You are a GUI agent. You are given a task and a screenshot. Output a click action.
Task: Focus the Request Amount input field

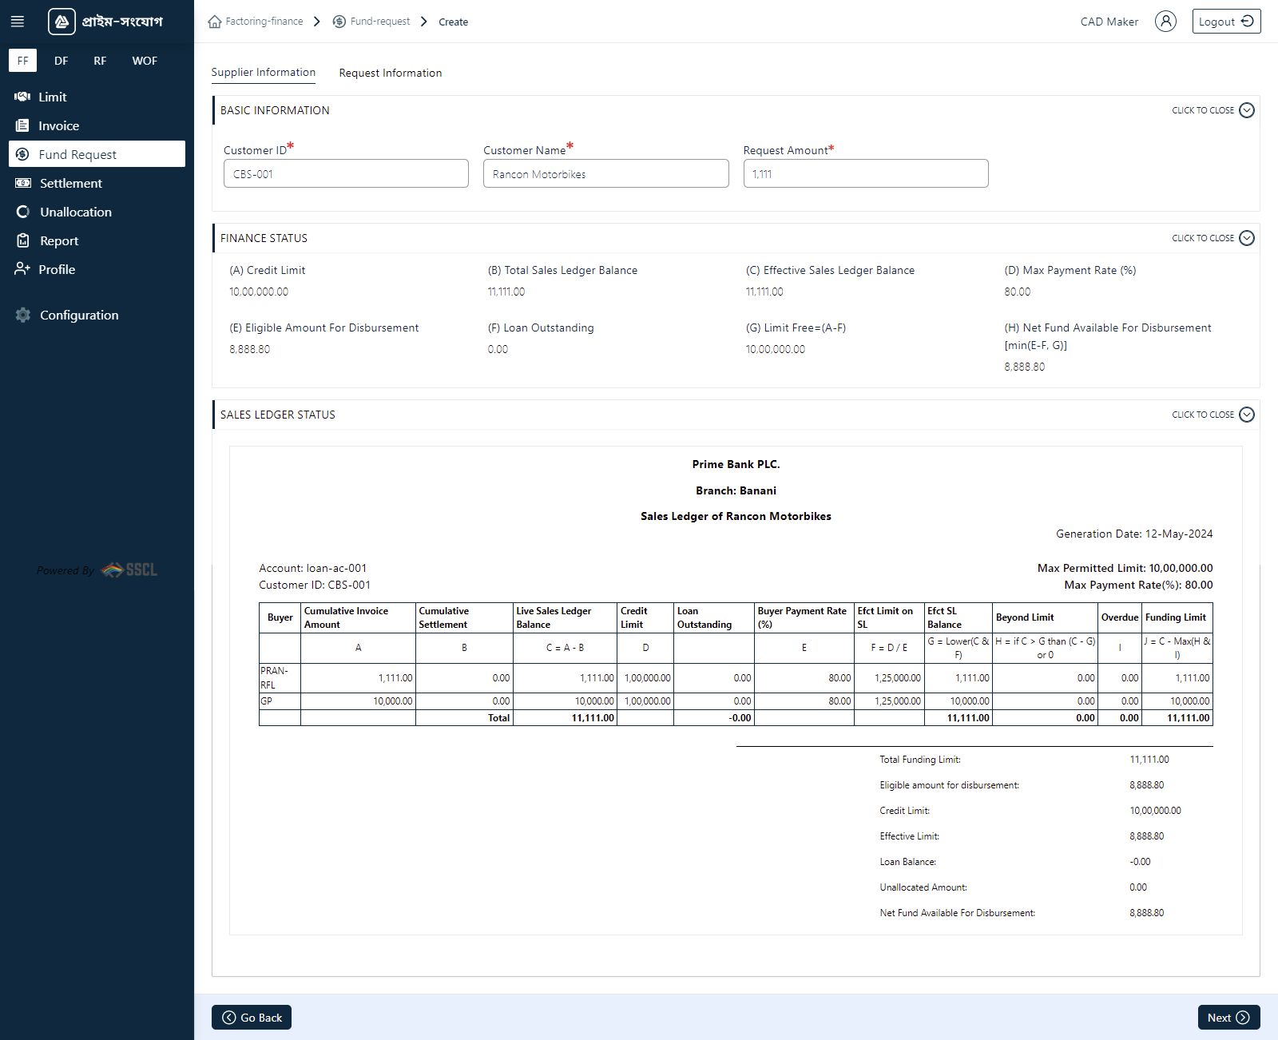pyautogui.click(x=866, y=173)
